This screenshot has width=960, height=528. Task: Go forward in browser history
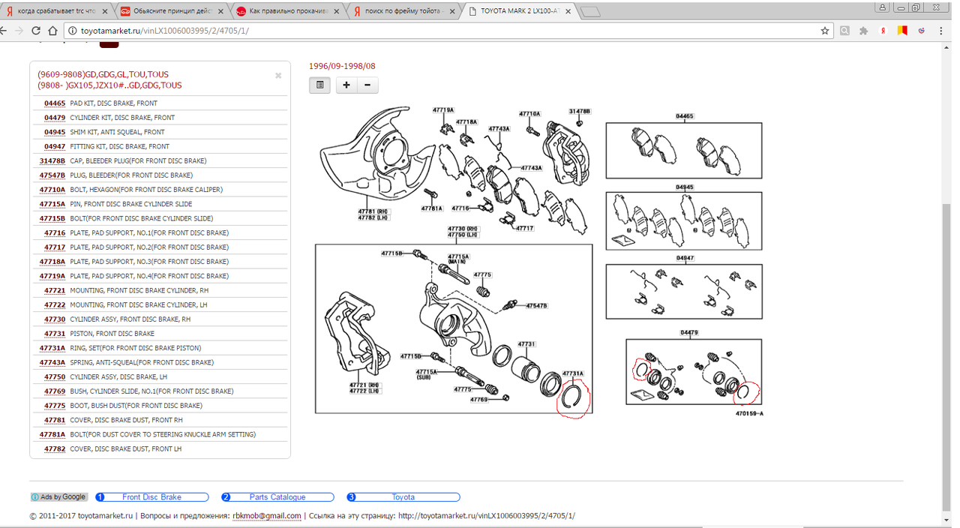[18, 31]
